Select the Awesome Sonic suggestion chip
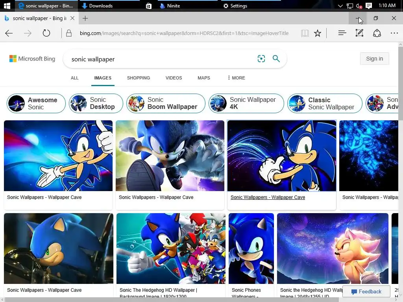403x302 pixels. (36, 103)
